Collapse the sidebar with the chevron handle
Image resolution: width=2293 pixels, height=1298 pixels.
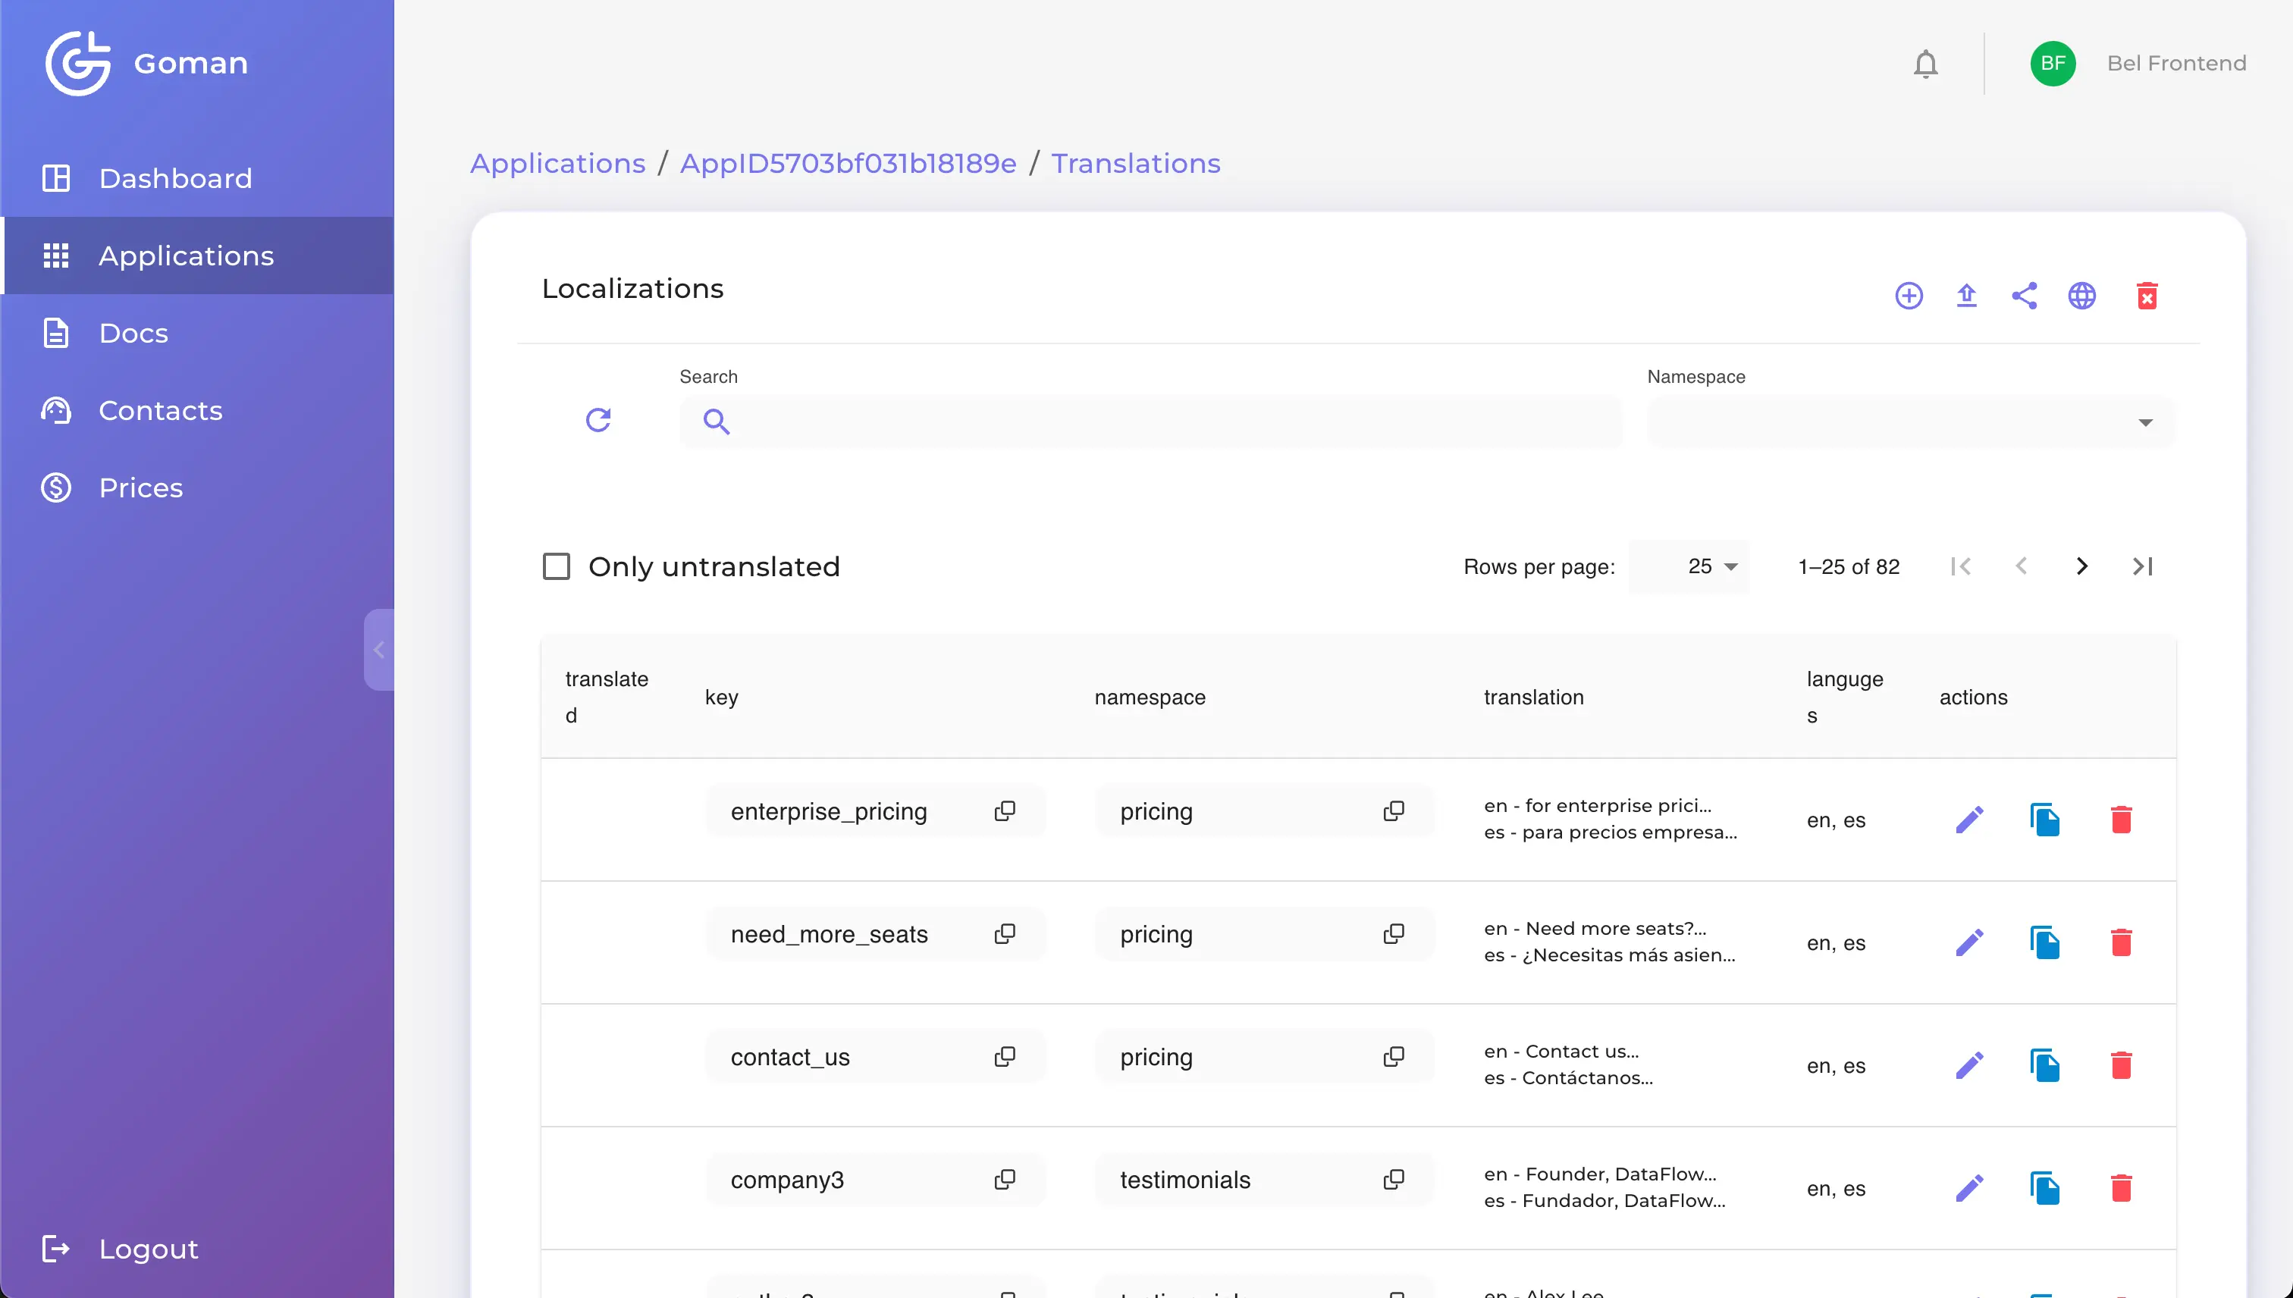[379, 649]
